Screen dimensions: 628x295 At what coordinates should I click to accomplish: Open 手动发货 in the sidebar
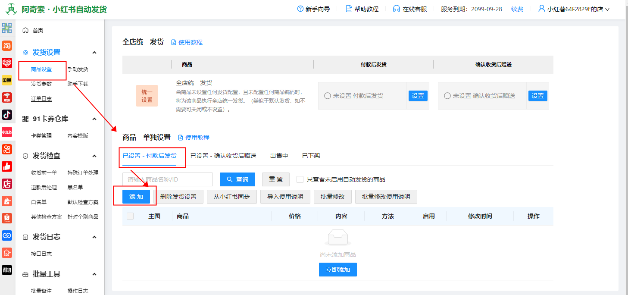(x=78, y=69)
